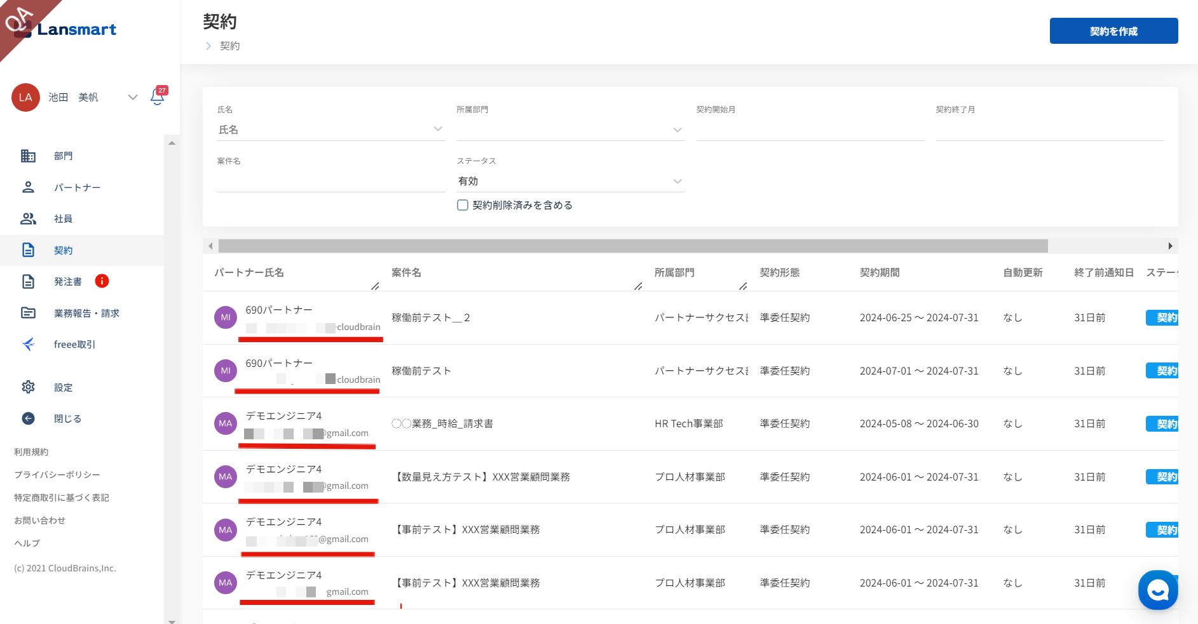The height and width of the screenshot is (624, 1198).
Task: Click the table's scroll-left arrow
Action: coord(210,246)
